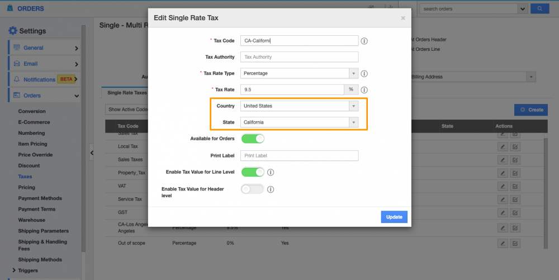559x280 pixels.
Task: Click the info icon beside Tax Code
Action: [x=364, y=41]
